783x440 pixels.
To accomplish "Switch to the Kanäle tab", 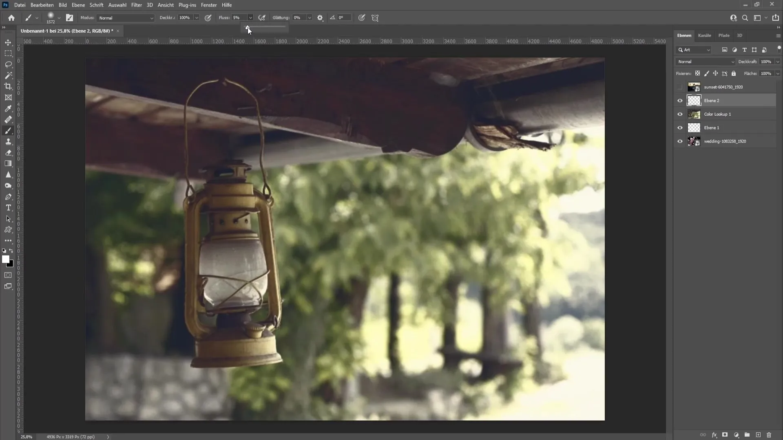I will (704, 35).
